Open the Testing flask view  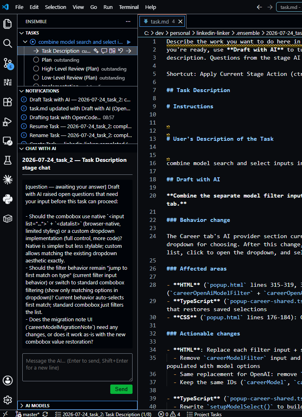click(x=7, y=160)
